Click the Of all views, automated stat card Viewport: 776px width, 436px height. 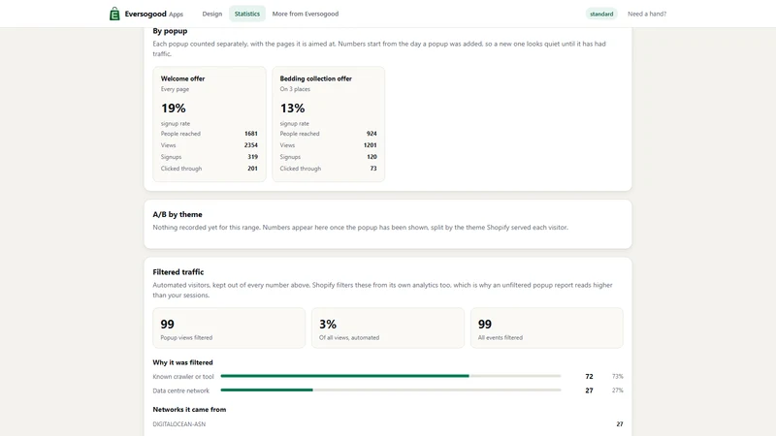(388, 328)
